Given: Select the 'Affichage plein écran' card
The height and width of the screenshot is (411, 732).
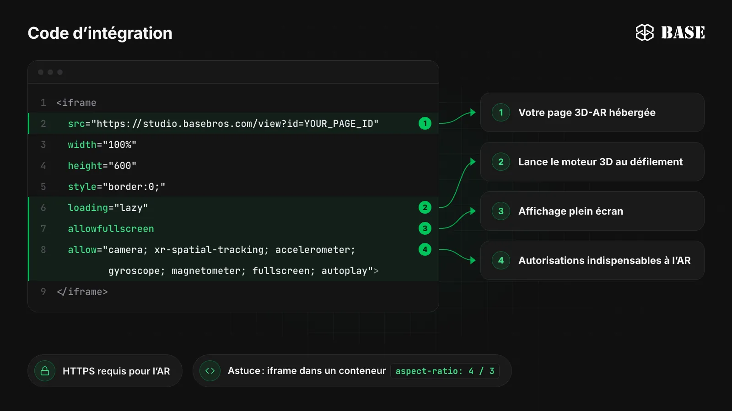Looking at the screenshot, I should 592,211.
